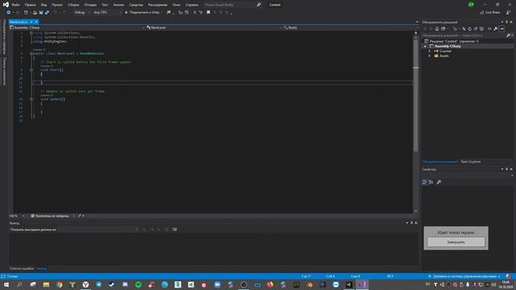Select the Решение "Context" solution node

click(454, 41)
